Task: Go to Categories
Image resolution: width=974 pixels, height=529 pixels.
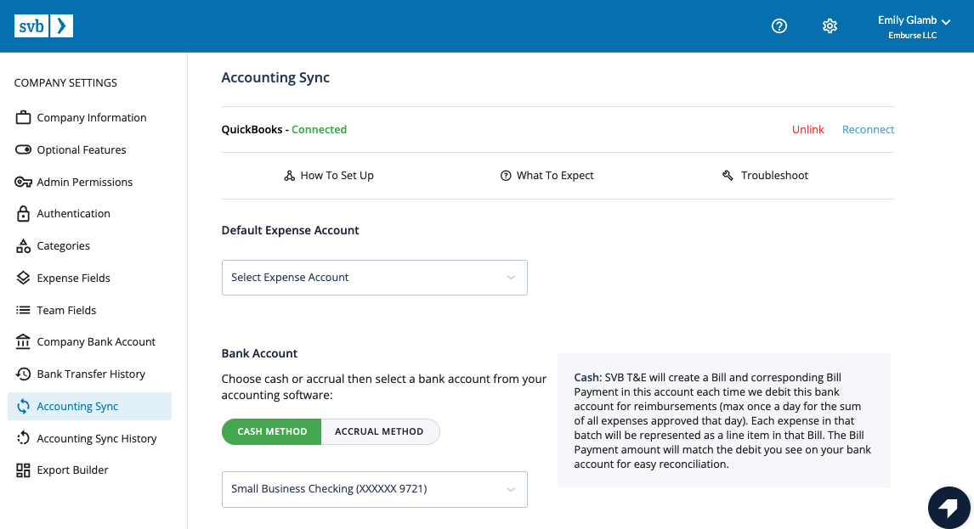Action: pyautogui.click(x=64, y=246)
